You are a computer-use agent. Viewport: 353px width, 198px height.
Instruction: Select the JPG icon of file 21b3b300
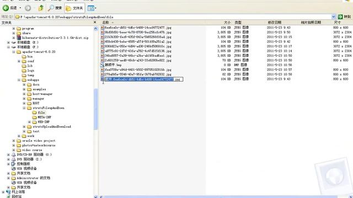103,37
